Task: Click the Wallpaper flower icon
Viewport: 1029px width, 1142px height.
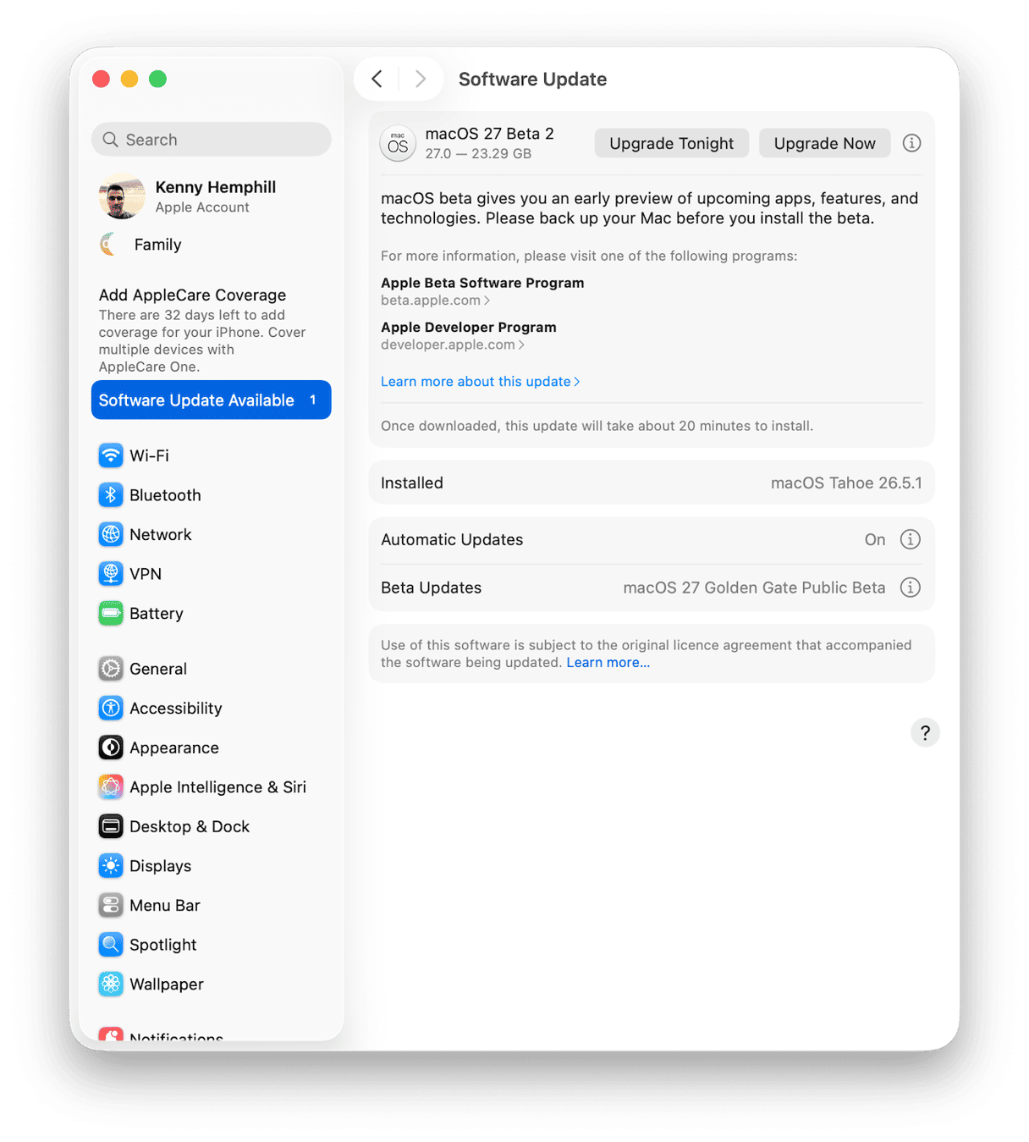Action: [111, 984]
